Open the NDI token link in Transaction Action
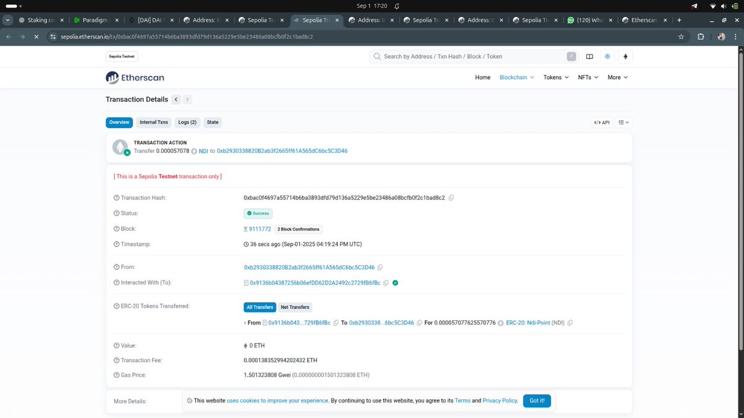This screenshot has width=744, height=418. point(203,151)
